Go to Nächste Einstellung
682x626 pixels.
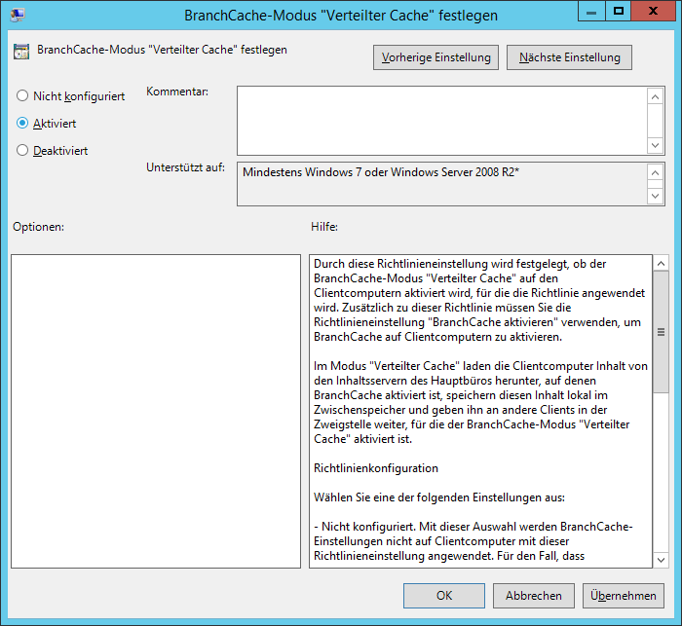569,57
